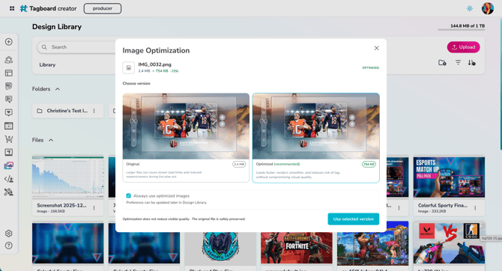
Task: Collapse the Files section
Action: 51,140
